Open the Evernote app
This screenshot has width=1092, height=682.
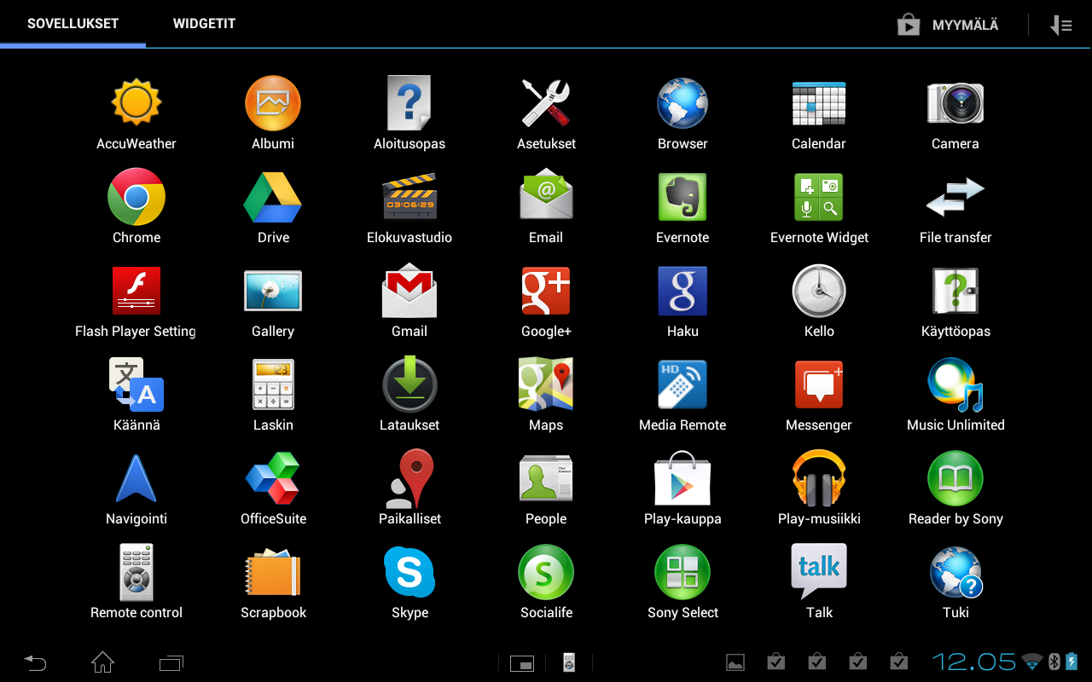(x=682, y=197)
